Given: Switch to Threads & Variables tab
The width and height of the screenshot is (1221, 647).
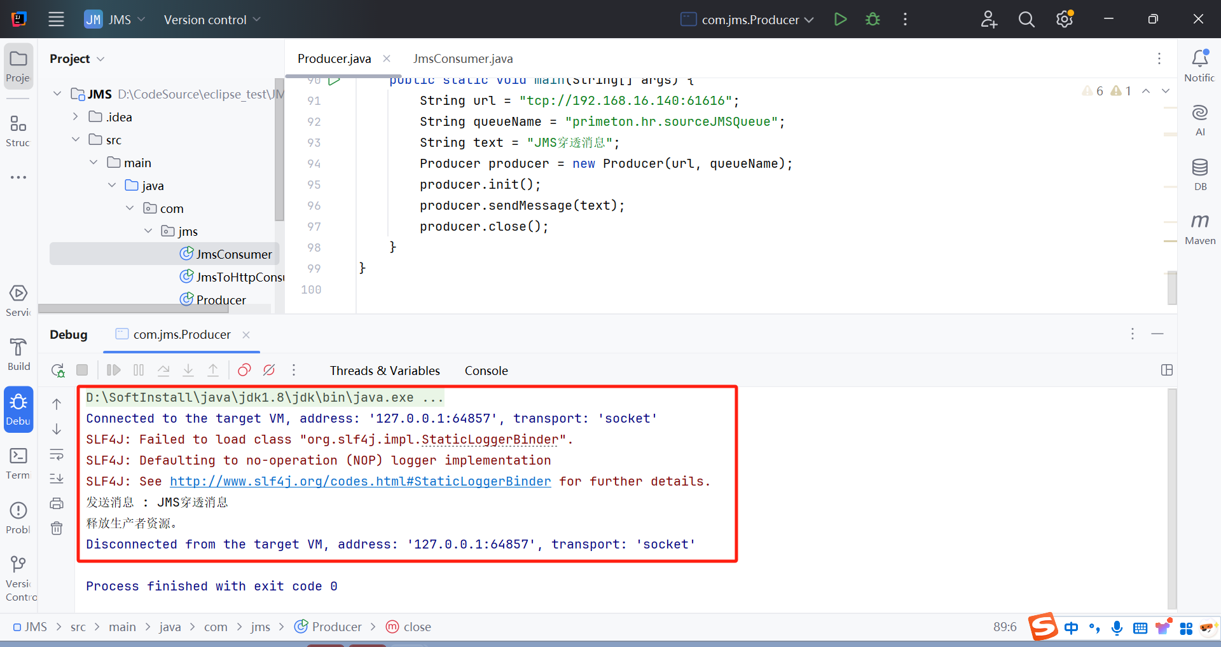Looking at the screenshot, I should pos(385,371).
